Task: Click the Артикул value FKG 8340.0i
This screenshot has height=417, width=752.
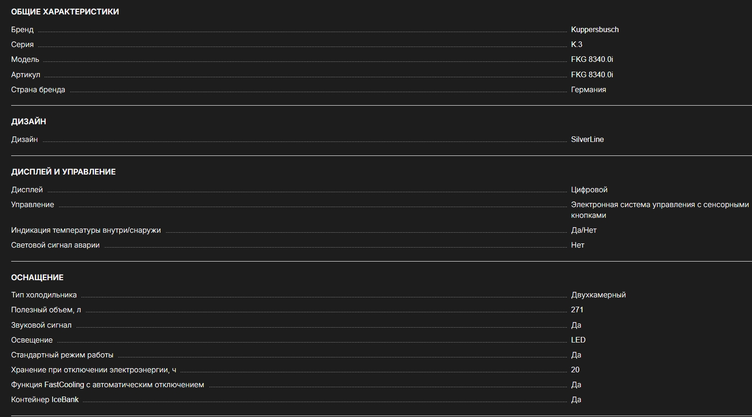Action: (x=592, y=74)
